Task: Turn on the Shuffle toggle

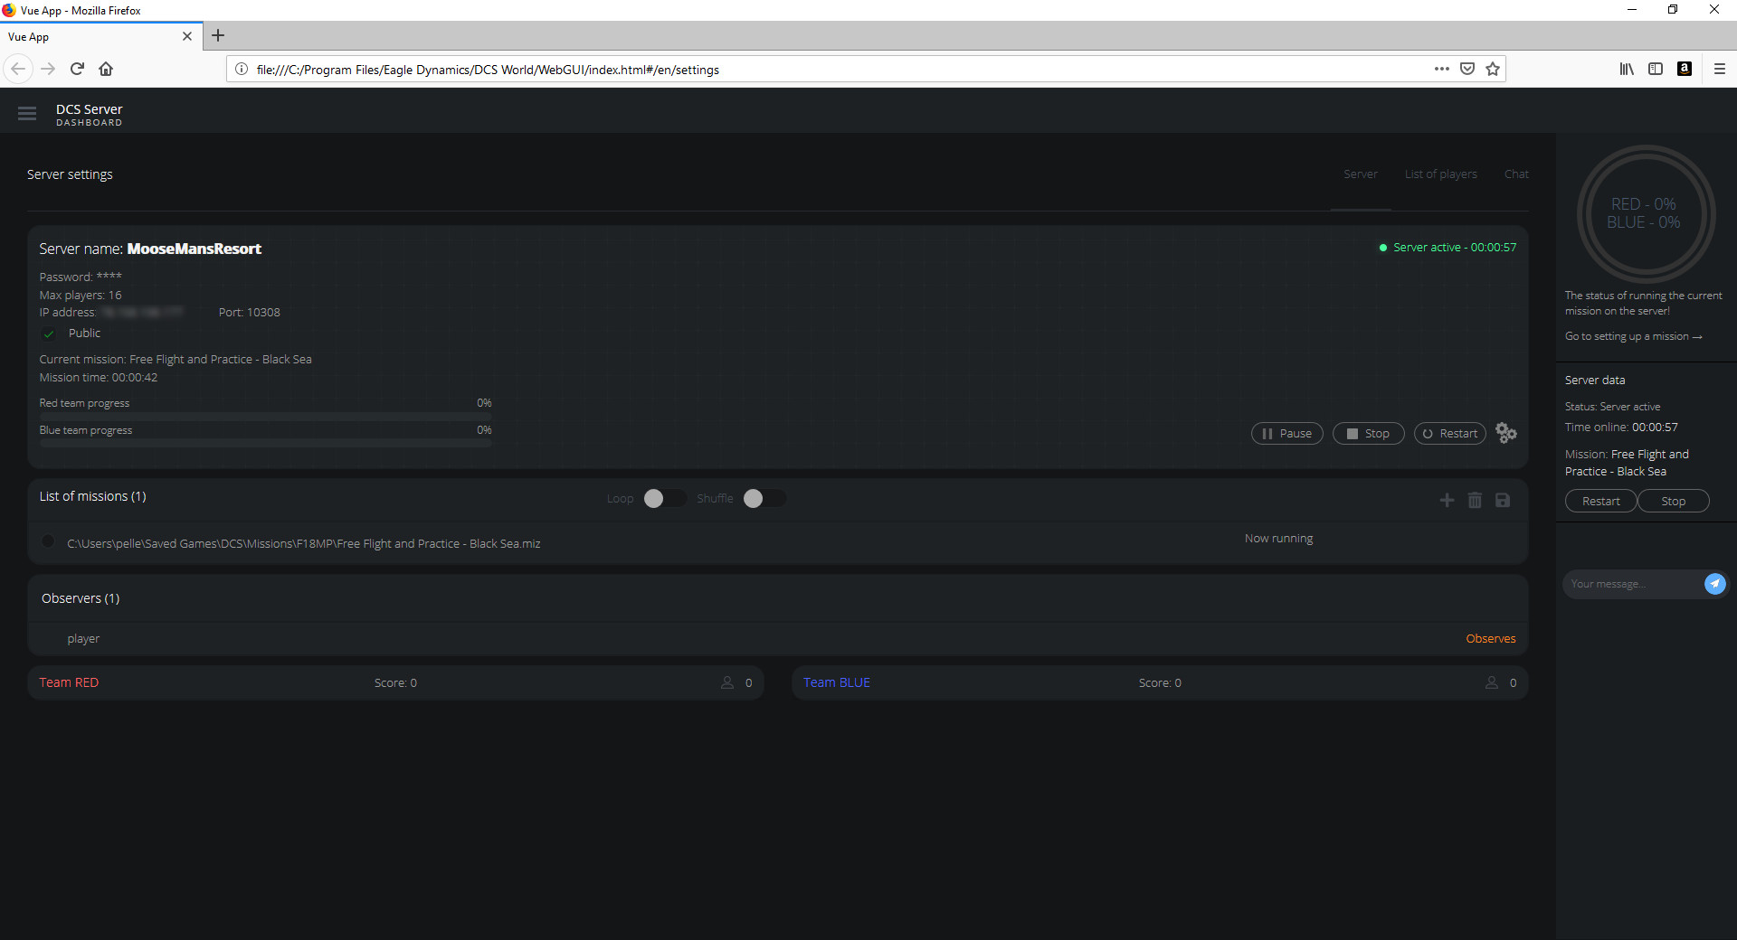Action: [763, 499]
